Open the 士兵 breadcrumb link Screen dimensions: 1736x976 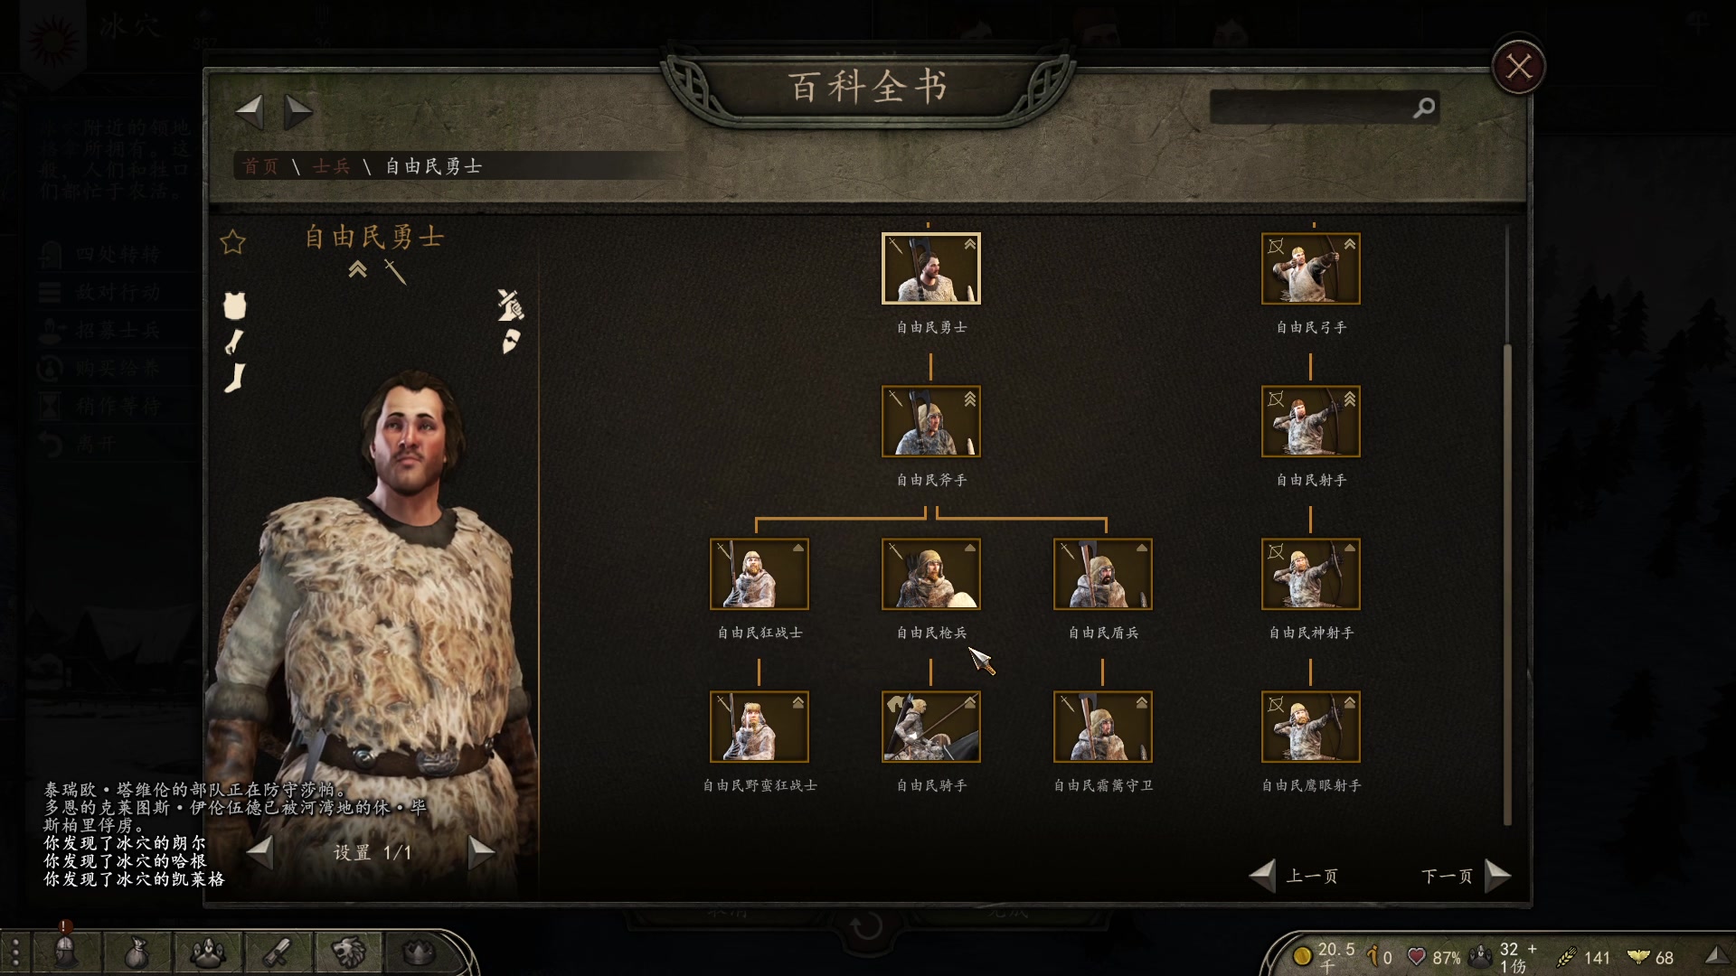331,166
